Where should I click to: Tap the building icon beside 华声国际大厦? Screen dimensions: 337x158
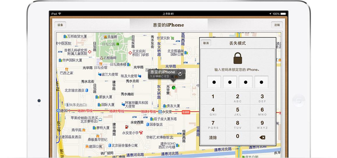[61, 60]
